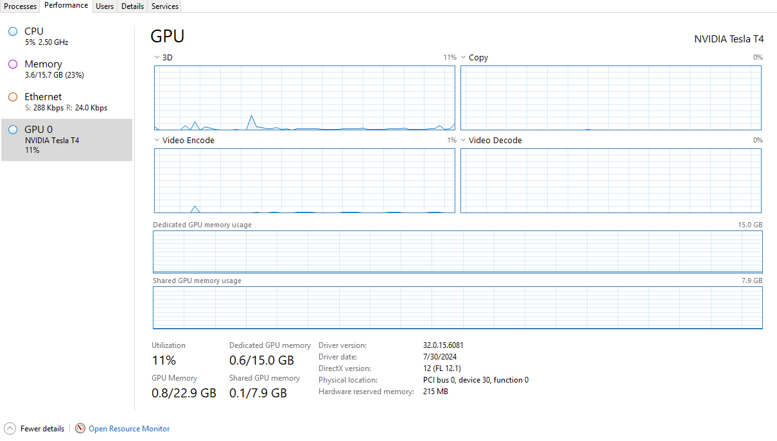Image resolution: width=777 pixels, height=441 pixels.
Task: Open Resource Monitor link
Action: tap(129, 429)
